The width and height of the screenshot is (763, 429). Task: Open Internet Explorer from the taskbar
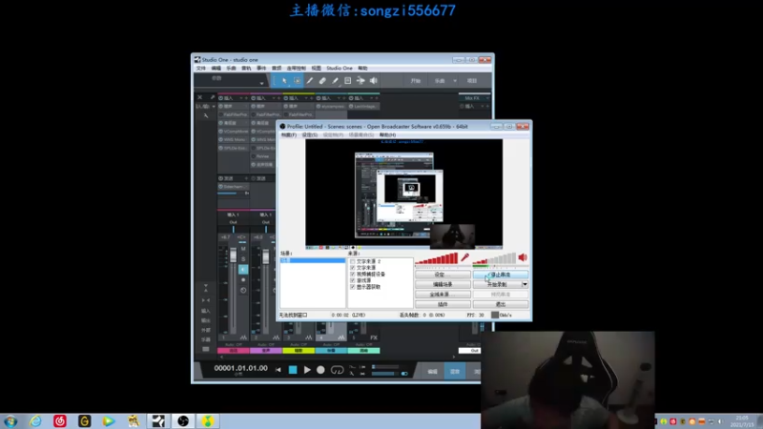point(35,421)
